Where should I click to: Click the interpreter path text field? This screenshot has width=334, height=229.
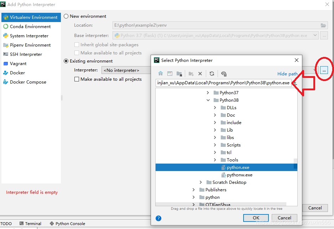224,83
